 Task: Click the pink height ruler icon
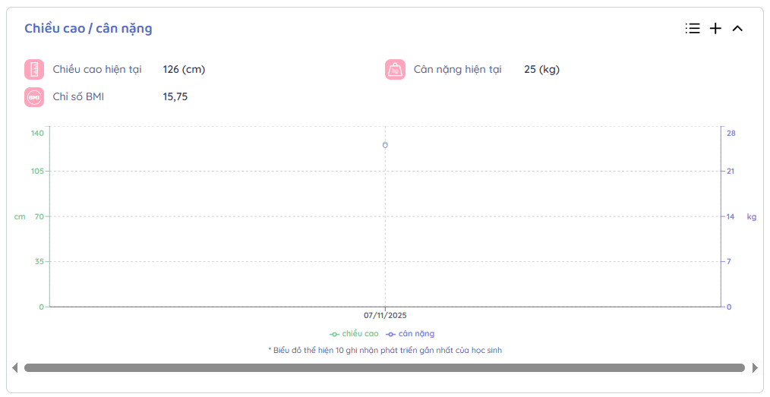[34, 70]
